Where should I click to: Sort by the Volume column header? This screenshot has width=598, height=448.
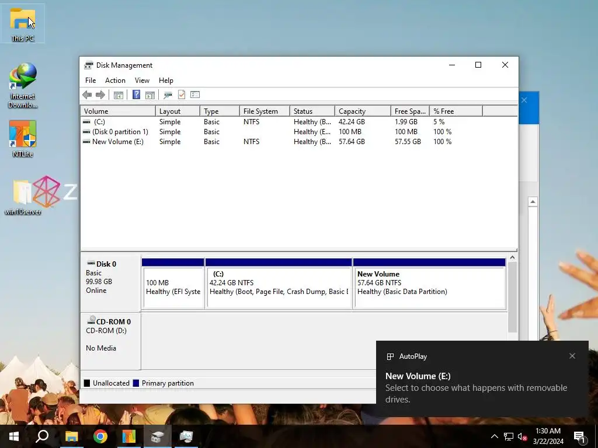tap(118, 111)
